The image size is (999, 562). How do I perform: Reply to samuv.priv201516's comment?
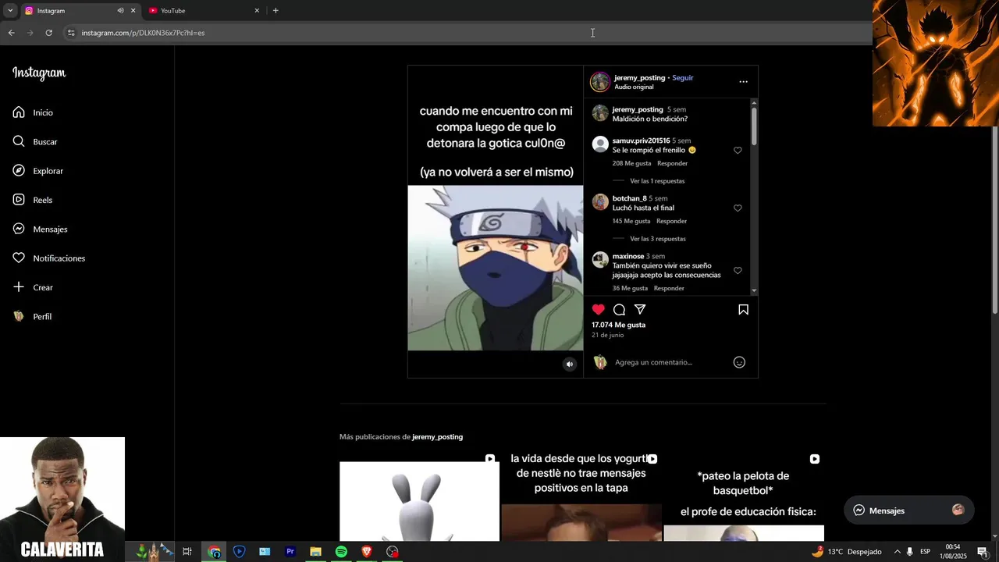point(672,163)
